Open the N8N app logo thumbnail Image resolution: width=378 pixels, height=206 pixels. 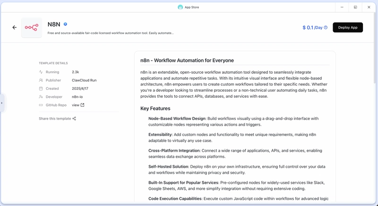[x=32, y=27]
